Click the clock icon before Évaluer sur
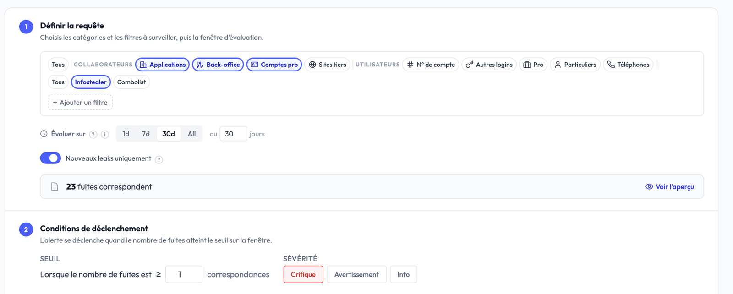Viewport: 733px width, 294px height. coord(44,134)
